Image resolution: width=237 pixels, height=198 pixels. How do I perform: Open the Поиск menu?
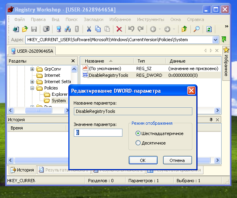coord(71,19)
